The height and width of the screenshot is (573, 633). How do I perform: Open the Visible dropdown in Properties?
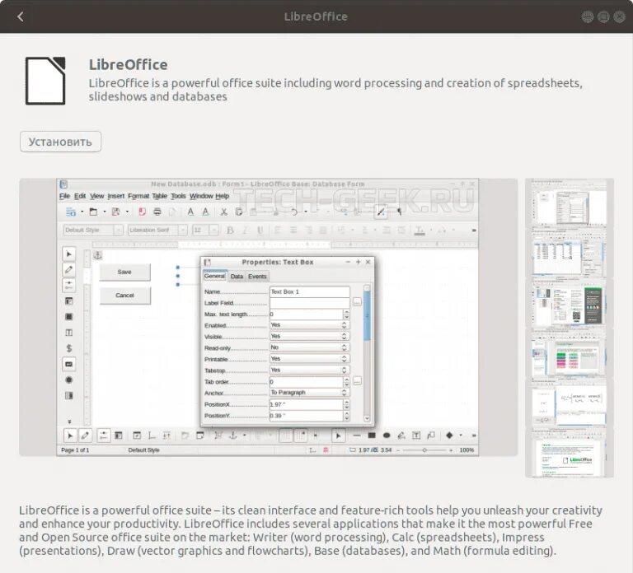[x=309, y=336]
